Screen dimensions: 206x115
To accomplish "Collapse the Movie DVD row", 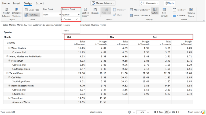I will (x=9, y=61).
